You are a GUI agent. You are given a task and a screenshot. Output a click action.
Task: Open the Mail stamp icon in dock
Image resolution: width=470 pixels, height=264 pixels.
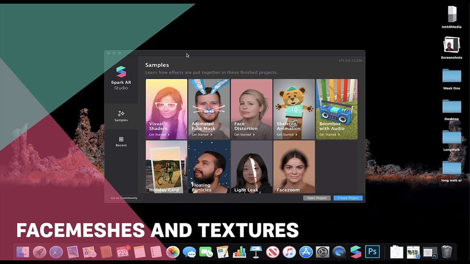73,252
